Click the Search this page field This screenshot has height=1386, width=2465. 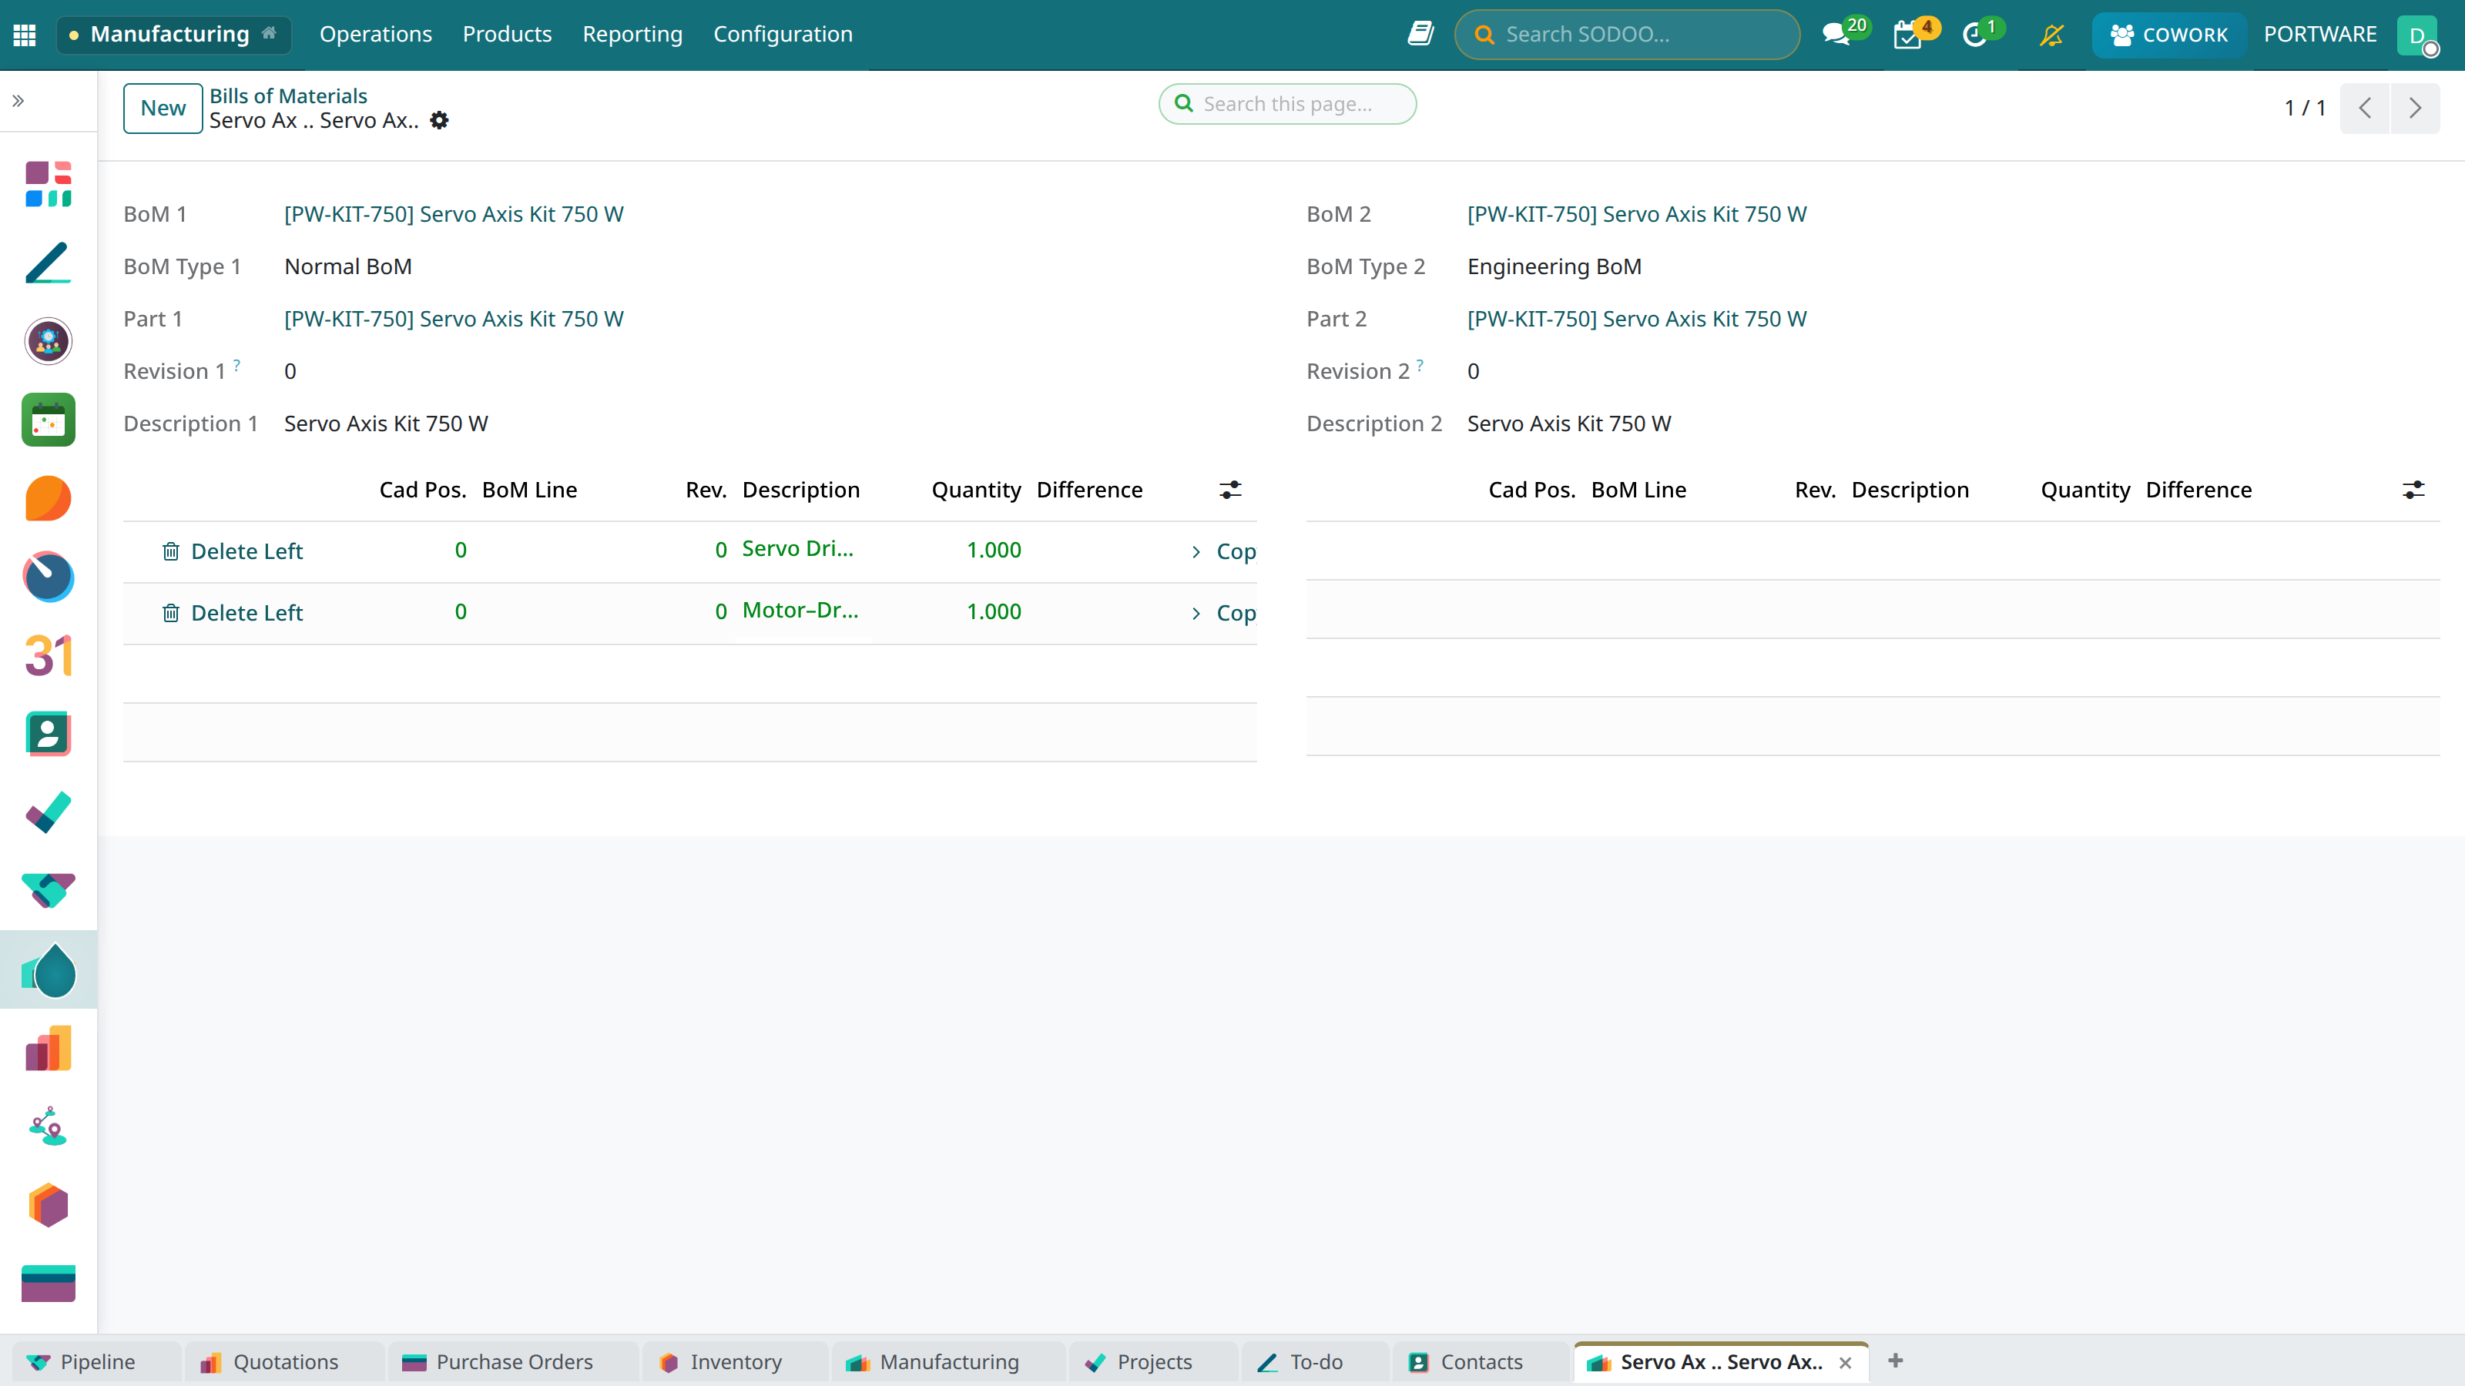[x=1287, y=104]
